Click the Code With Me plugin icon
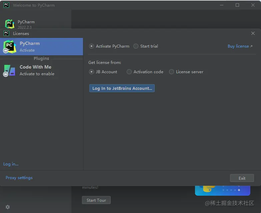The height and width of the screenshot is (213, 261). (9, 70)
